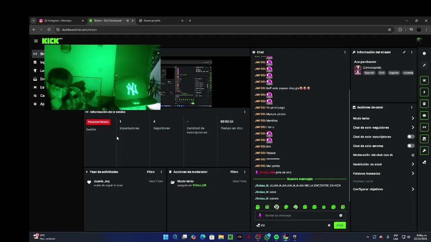Toggle the document icon in the right rail

click(x=424, y=104)
